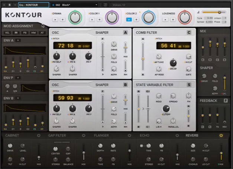
Task: Toggle the ECHO power button
Action: pyautogui.click(x=177, y=135)
